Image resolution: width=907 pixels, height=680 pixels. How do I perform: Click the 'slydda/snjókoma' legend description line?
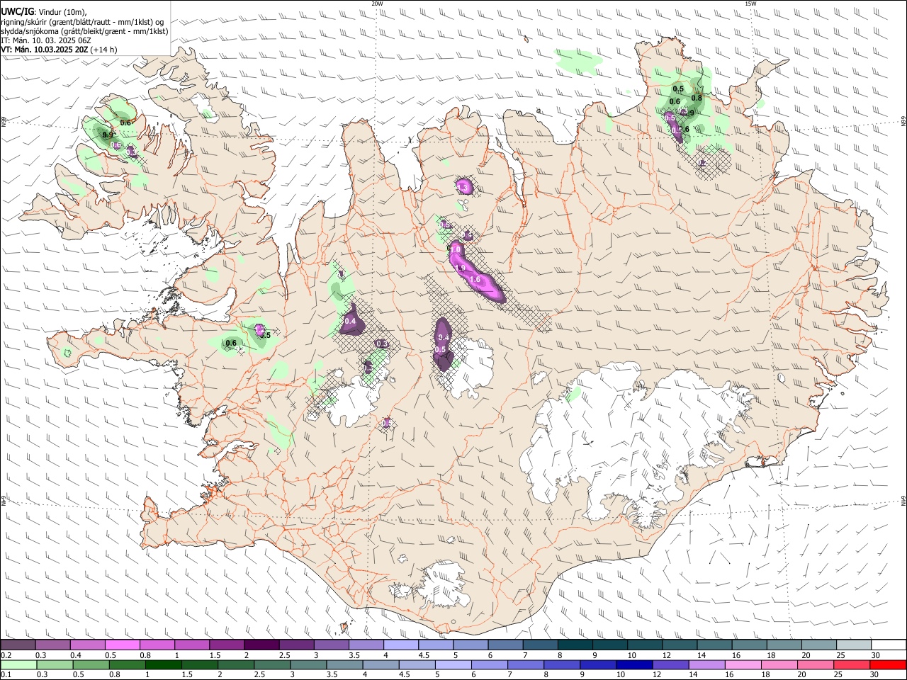tap(85, 31)
